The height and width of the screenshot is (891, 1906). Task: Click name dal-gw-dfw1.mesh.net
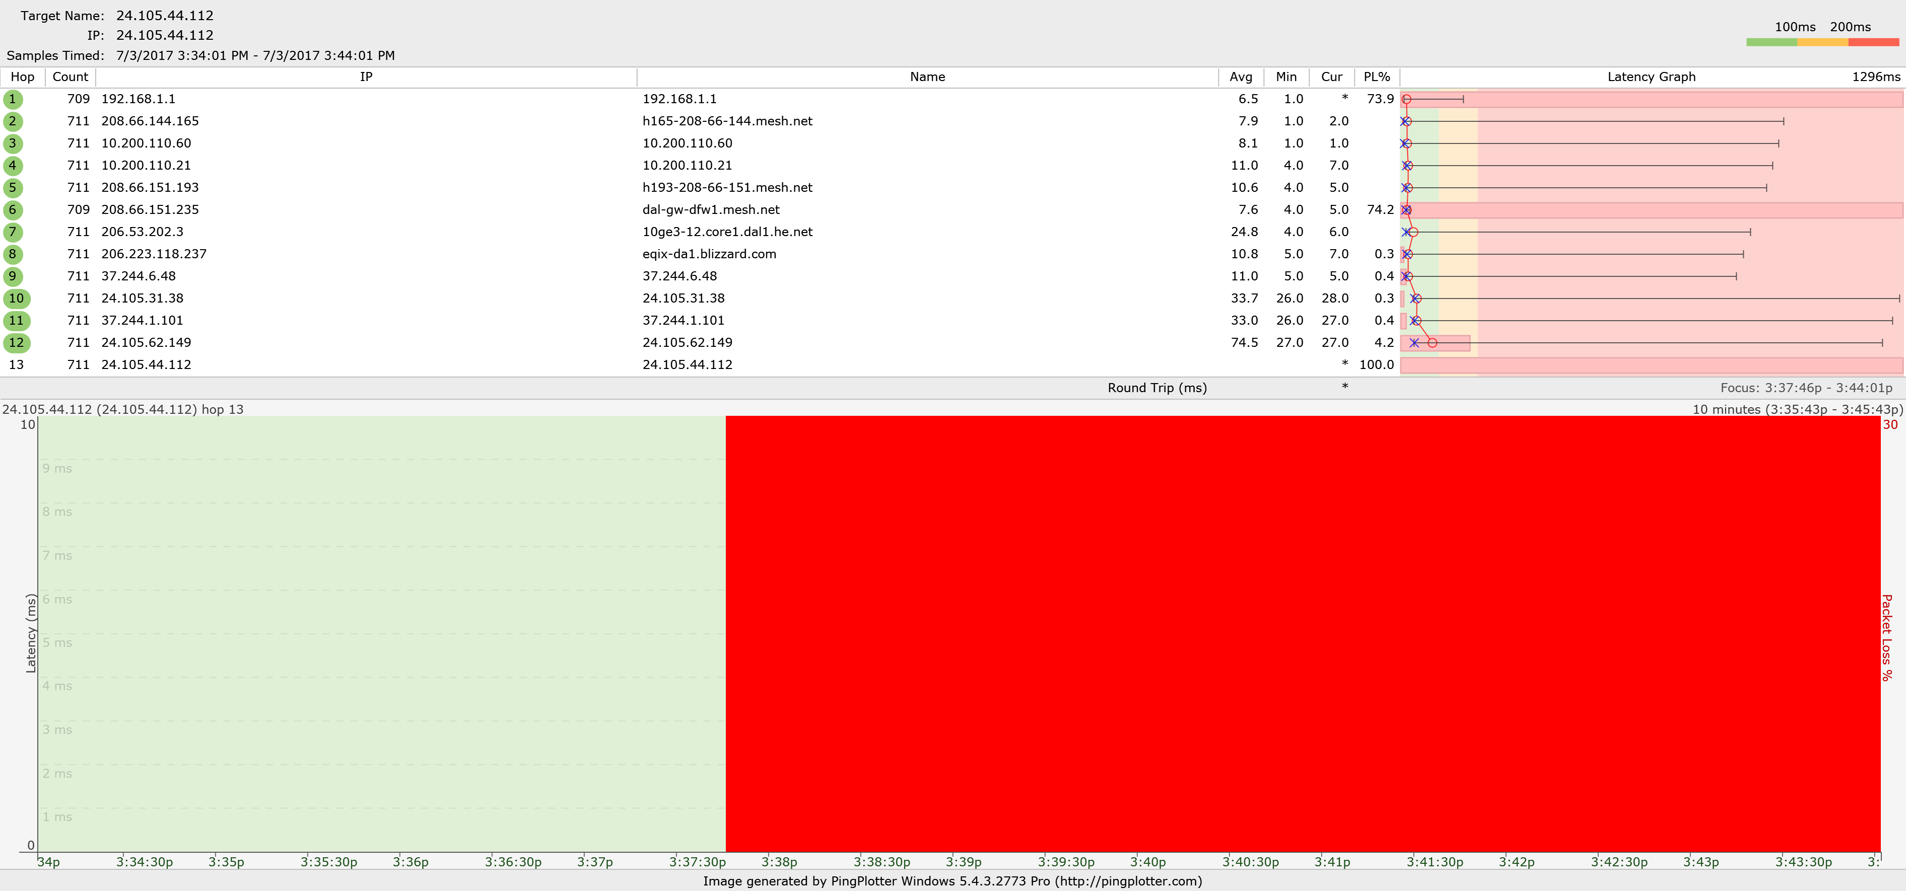[711, 210]
